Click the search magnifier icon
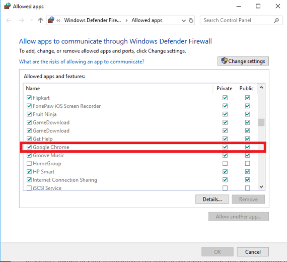This screenshot has width=287, height=262. 276,20
